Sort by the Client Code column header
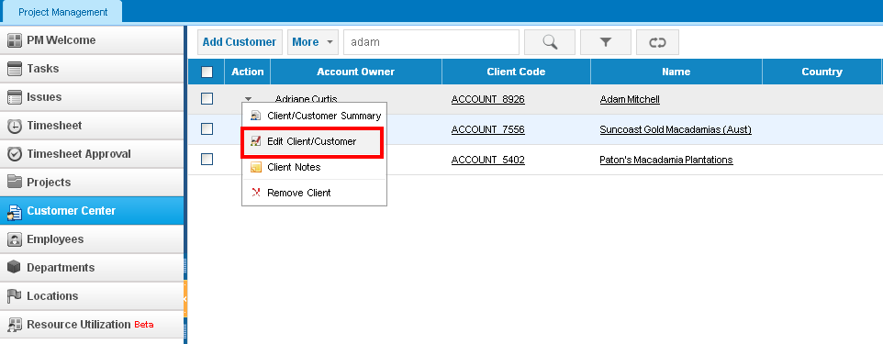Image resolution: width=883 pixels, height=344 pixels. [x=517, y=72]
